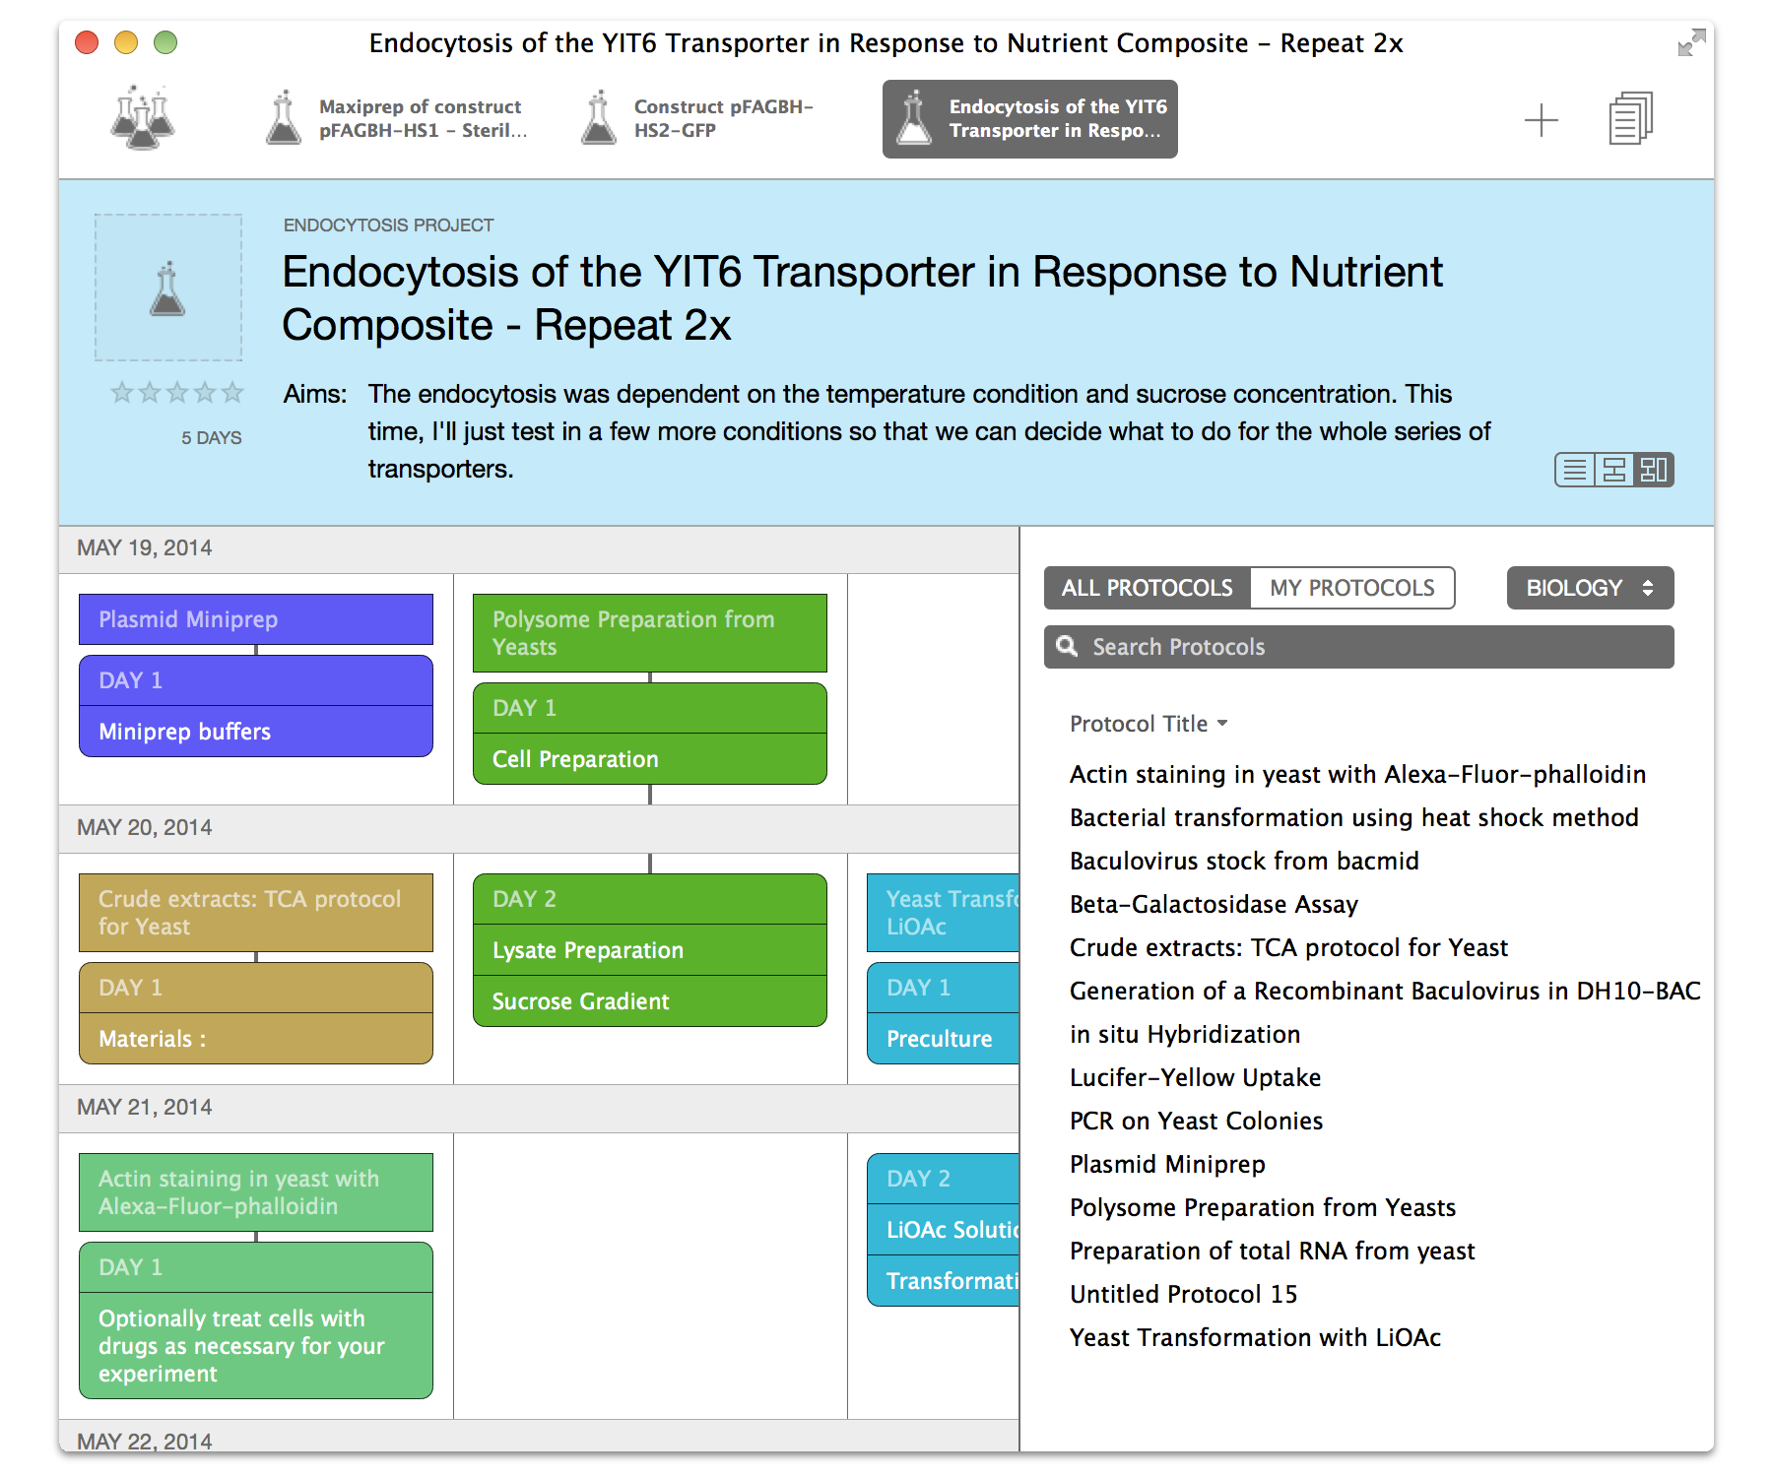Image resolution: width=1773 pixels, height=1477 pixels.
Task: Open the all experiments flasks icon
Action: (x=143, y=118)
